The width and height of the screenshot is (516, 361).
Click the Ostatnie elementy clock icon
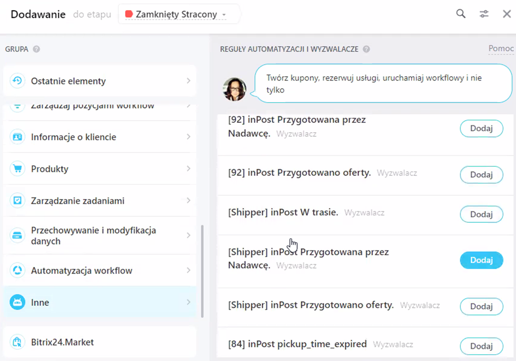17,81
